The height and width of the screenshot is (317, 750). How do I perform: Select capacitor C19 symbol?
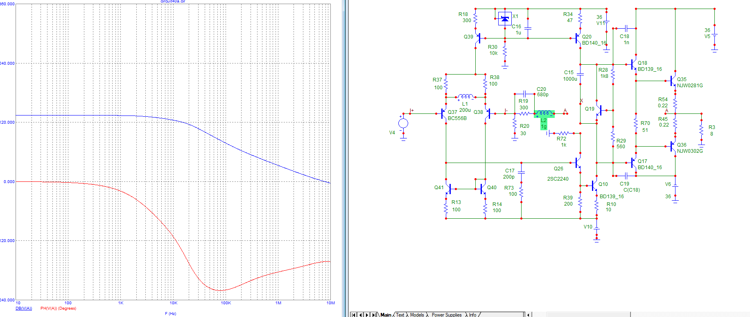626,176
